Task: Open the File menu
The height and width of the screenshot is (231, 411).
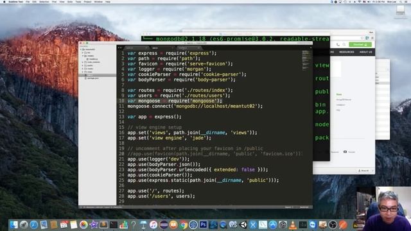Action: (x=28, y=1)
